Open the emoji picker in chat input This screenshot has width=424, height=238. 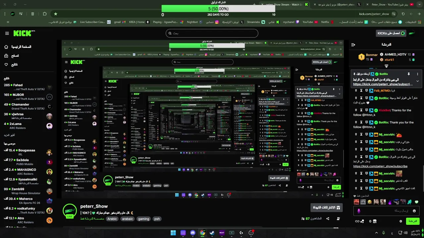414,211
